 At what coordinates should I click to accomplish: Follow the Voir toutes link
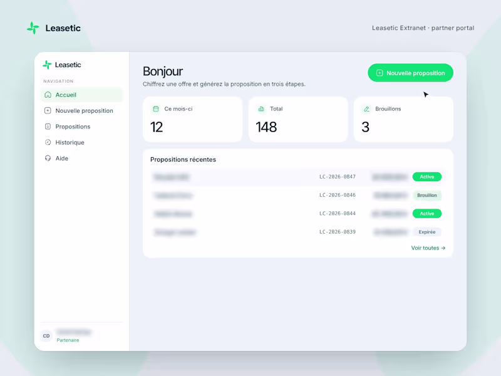[x=428, y=248]
